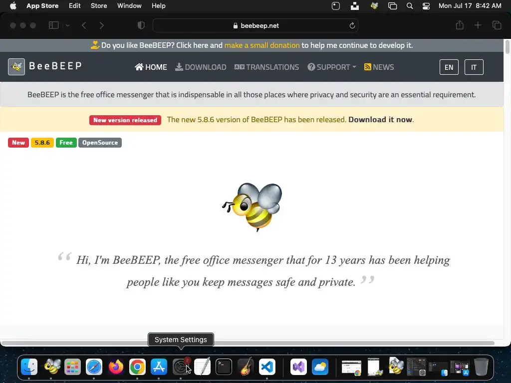
Task: Click the large bee mascot image
Action: tap(252, 206)
